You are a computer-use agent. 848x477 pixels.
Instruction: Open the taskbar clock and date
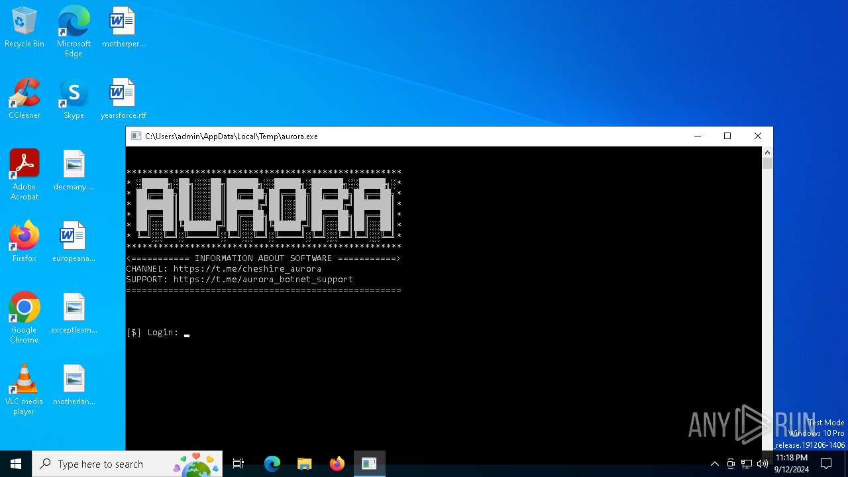click(791, 464)
